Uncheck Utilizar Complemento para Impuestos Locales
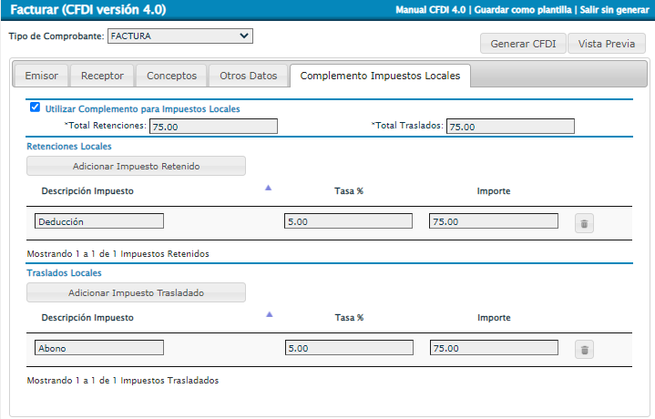 tap(35, 107)
